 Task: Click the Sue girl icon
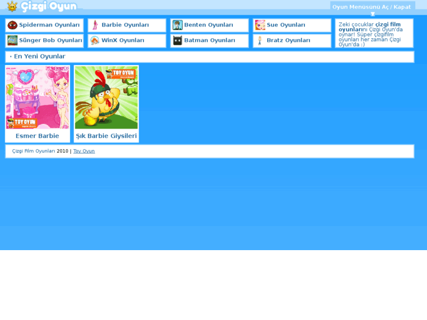260,25
